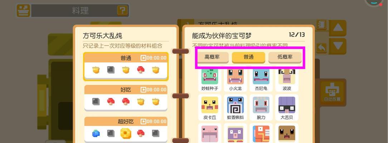This screenshot has width=388, height=143.
Task: Click the question mark help icon
Action: tap(122, 11)
